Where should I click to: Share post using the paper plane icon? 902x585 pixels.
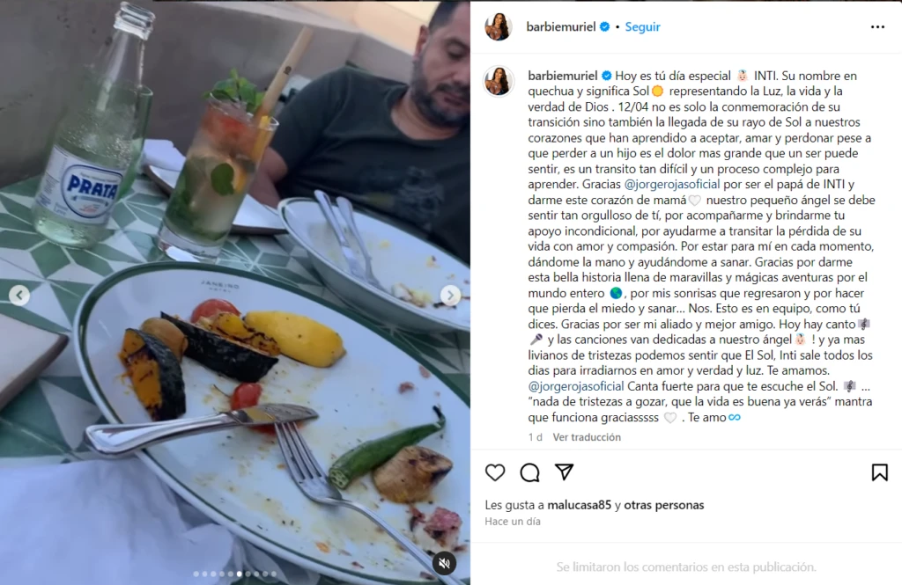coord(565,472)
